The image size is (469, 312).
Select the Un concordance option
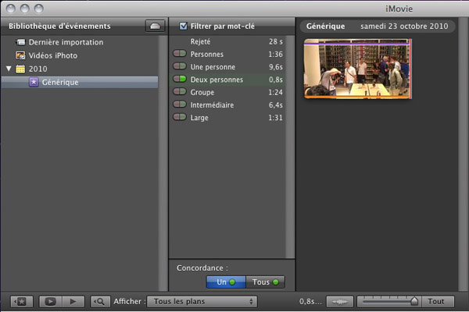226,282
